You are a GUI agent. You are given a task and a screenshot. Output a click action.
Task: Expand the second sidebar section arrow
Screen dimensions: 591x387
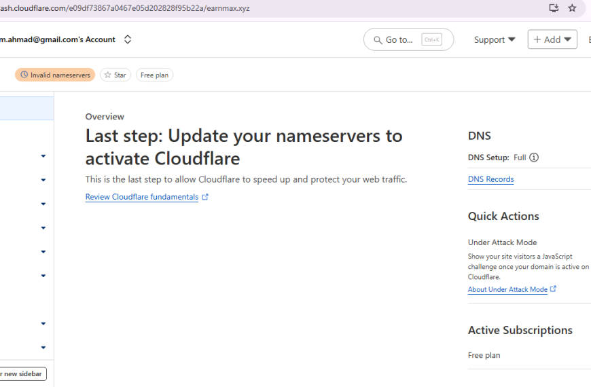(x=43, y=180)
